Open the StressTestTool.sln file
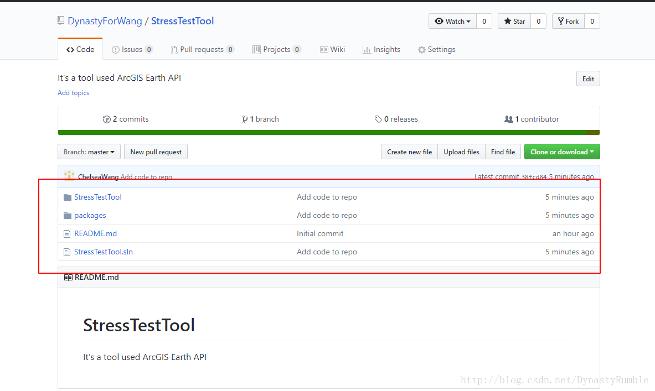This screenshot has height=391, width=655. (x=104, y=252)
